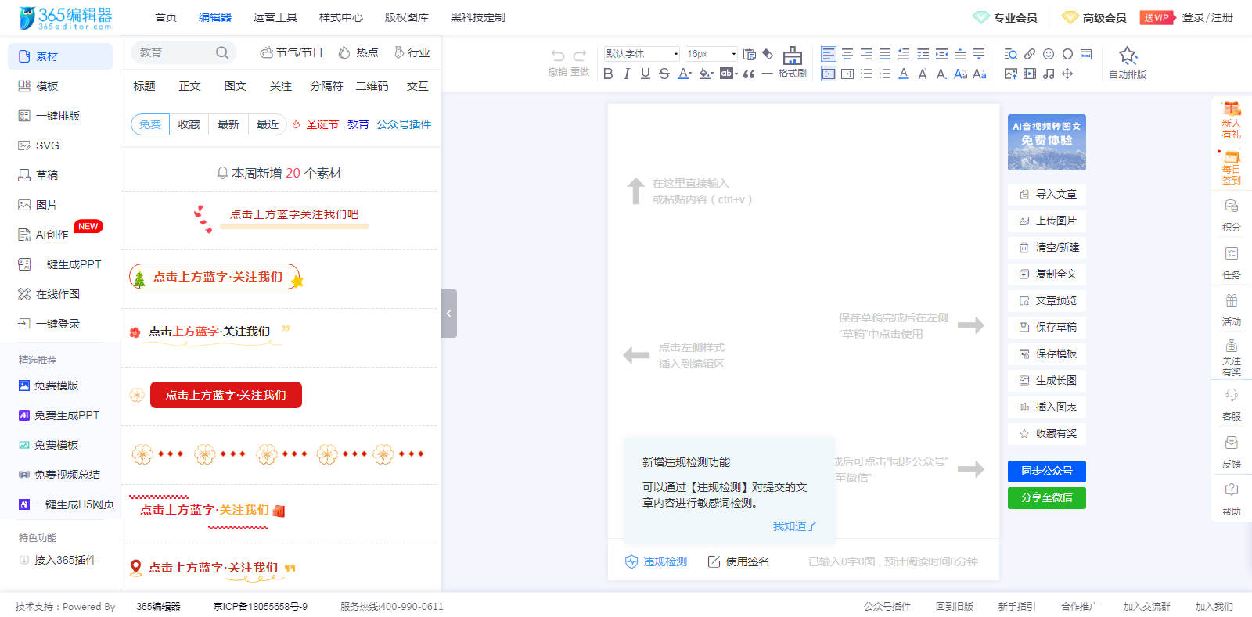Toggle bold formatting
The height and width of the screenshot is (617, 1252).
(x=608, y=74)
